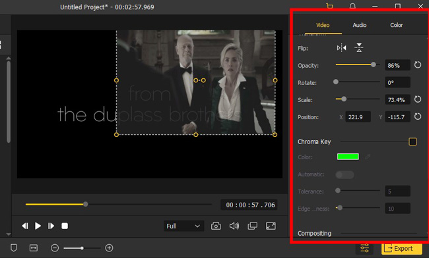Click the timecode display 00:00:57.706
Image resolution: width=429 pixels, height=258 pixels.
[249, 205]
